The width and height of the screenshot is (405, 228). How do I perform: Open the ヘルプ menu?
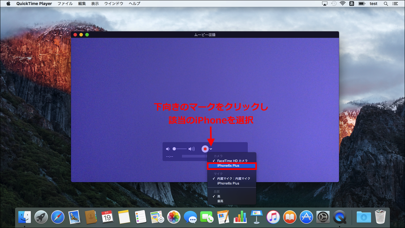134,3
